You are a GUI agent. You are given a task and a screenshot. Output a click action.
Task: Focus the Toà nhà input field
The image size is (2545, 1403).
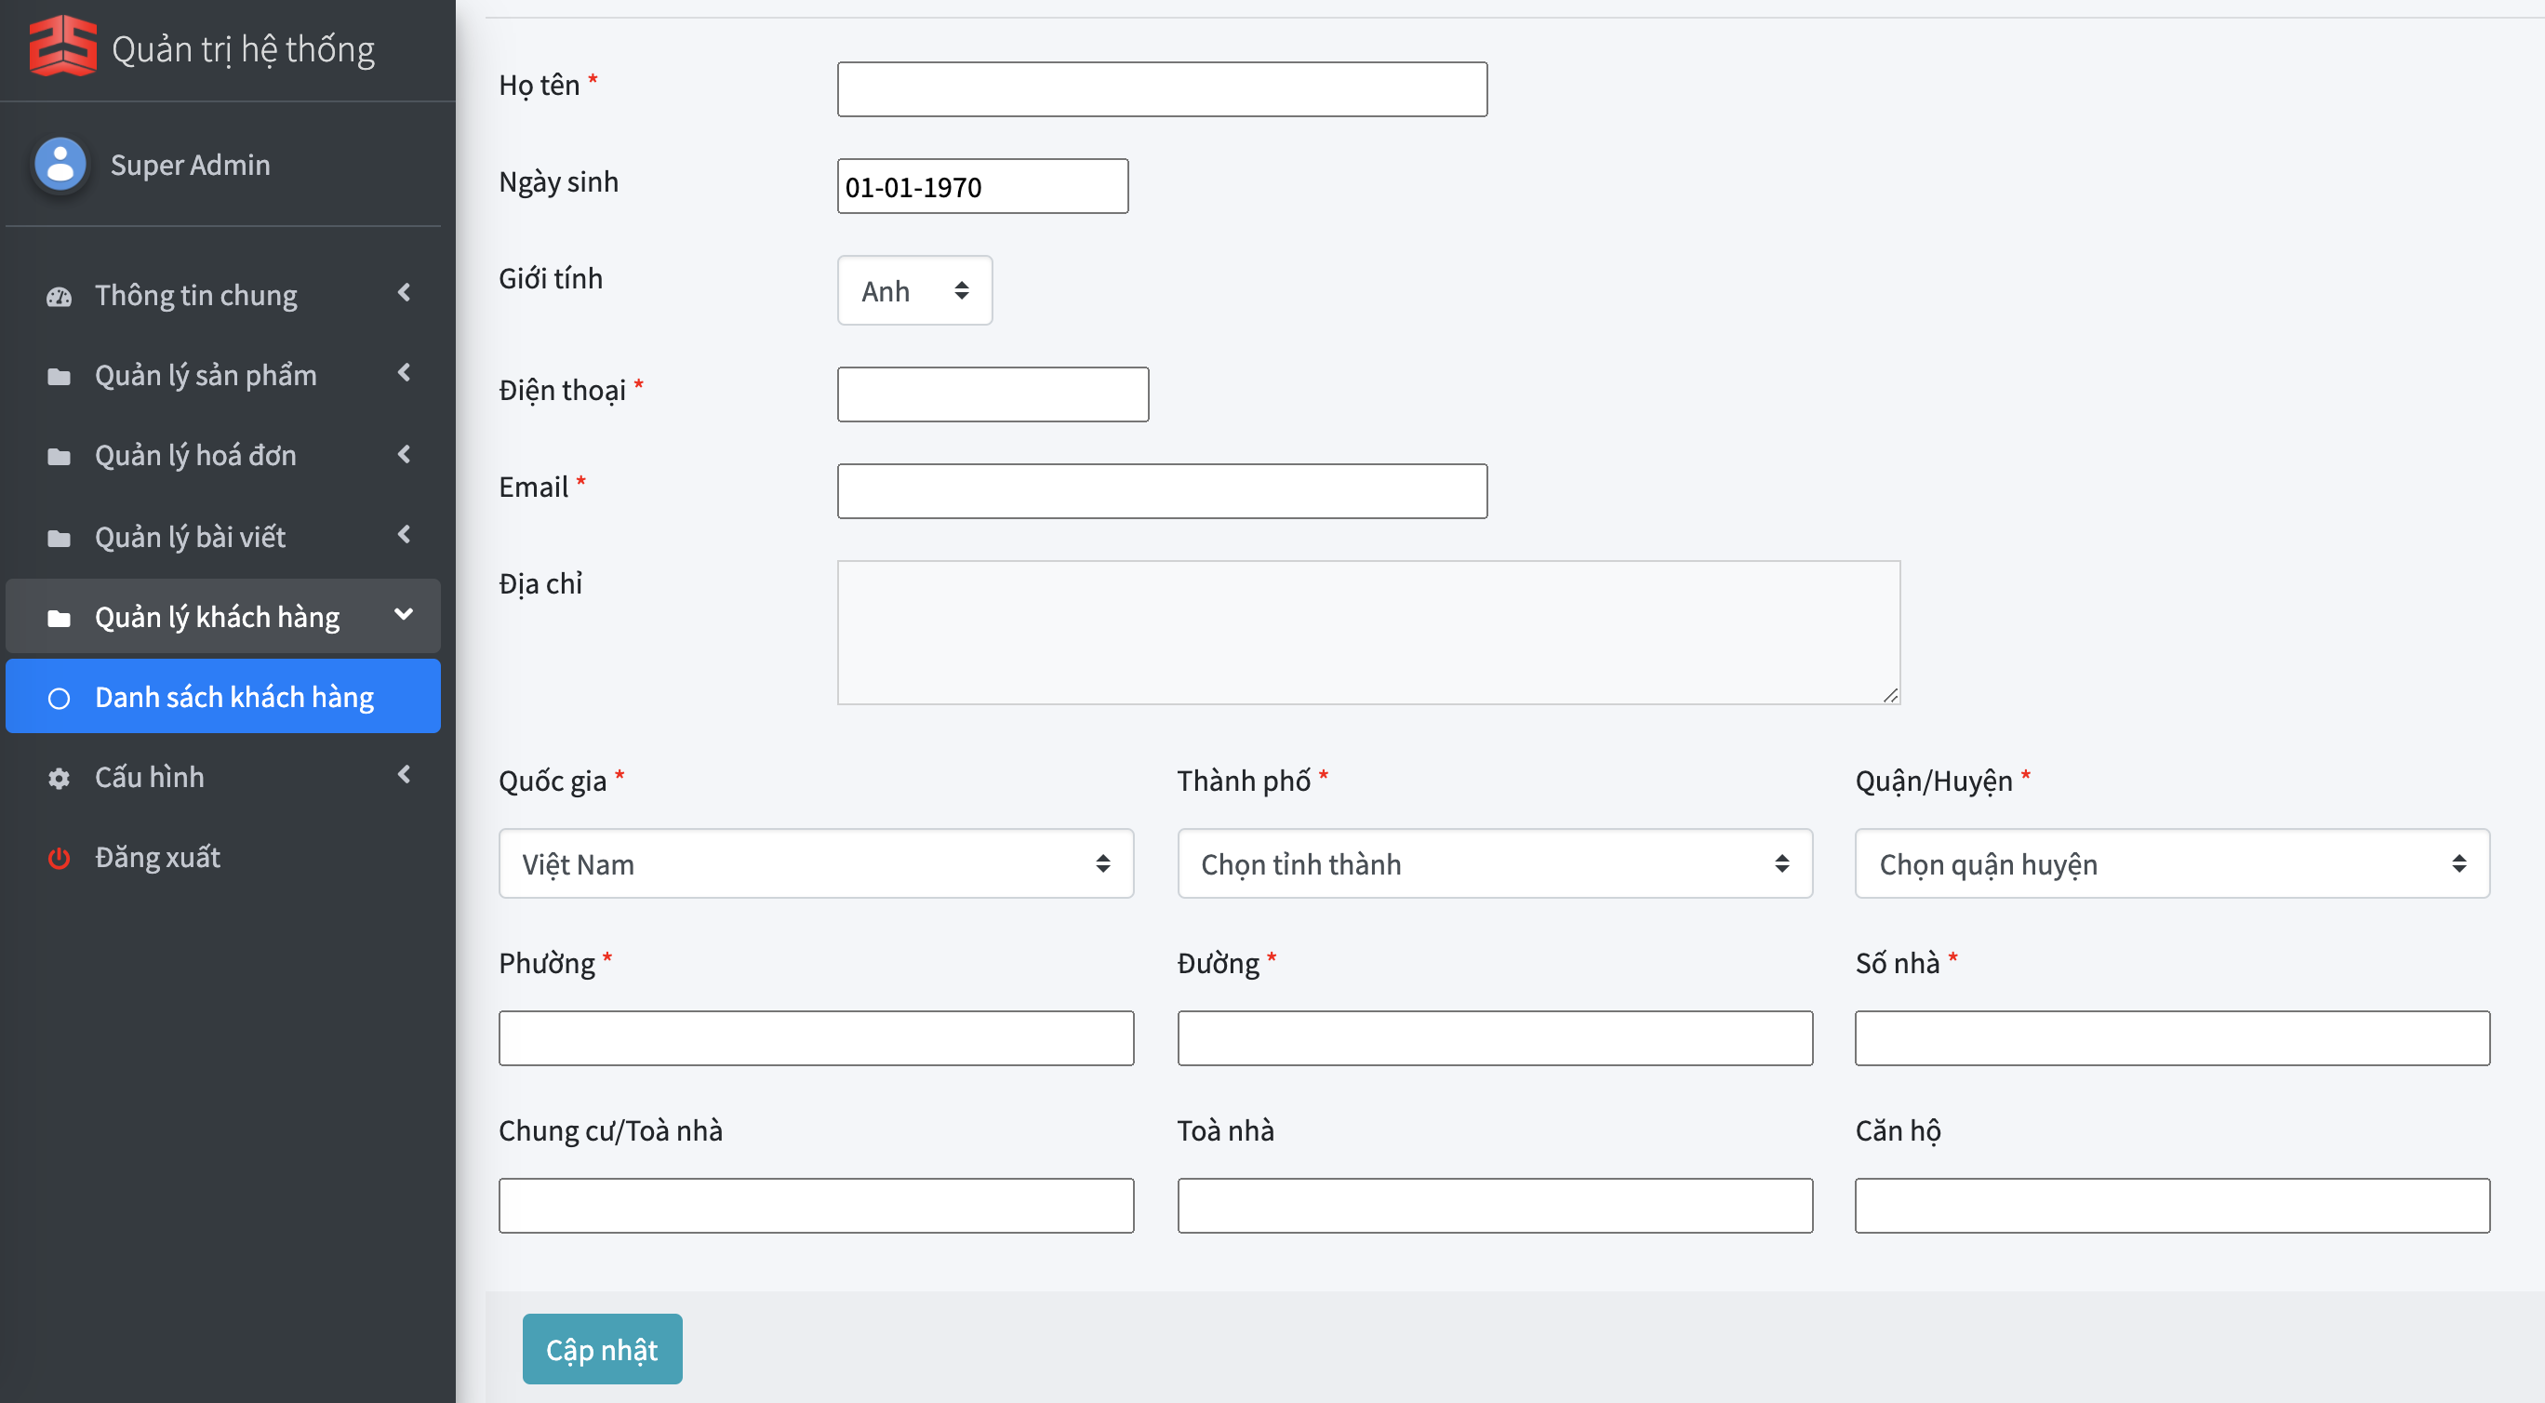[x=1495, y=1207]
